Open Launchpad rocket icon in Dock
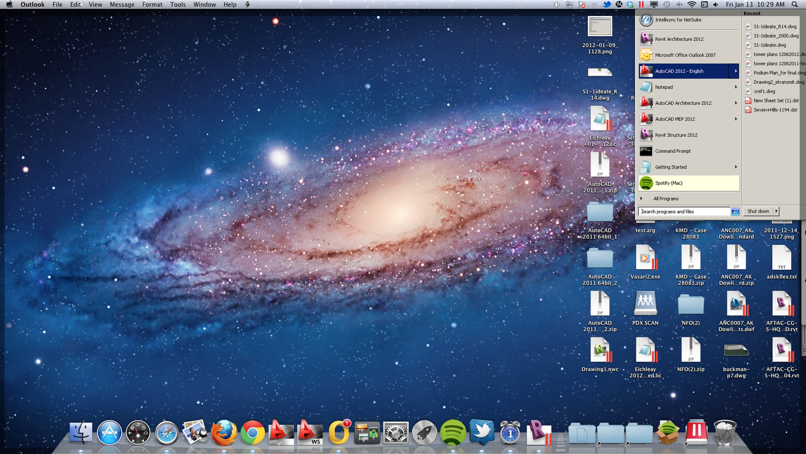Viewport: 806px width, 454px height. pos(424,432)
